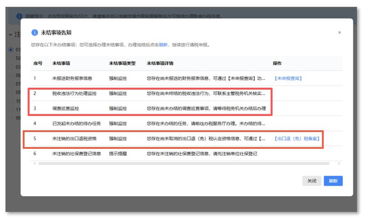Click the details text mentioning 办税服务厅

click(206, 123)
